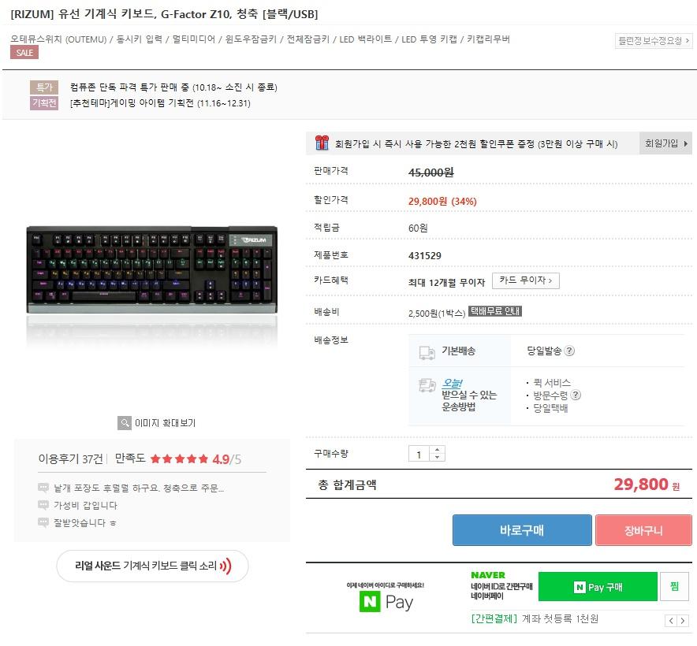Add item to cart with 장바구니

(643, 530)
